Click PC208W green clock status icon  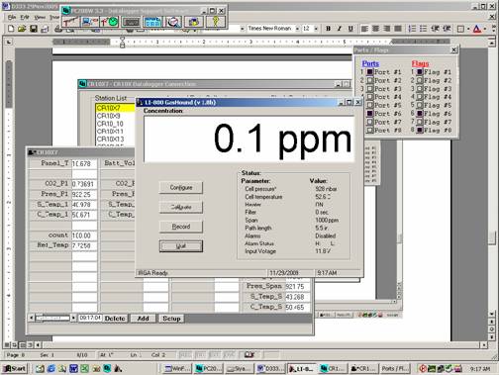[110, 22]
